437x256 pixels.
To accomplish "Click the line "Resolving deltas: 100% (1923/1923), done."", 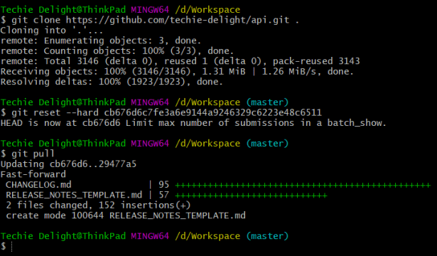I will (x=112, y=82).
